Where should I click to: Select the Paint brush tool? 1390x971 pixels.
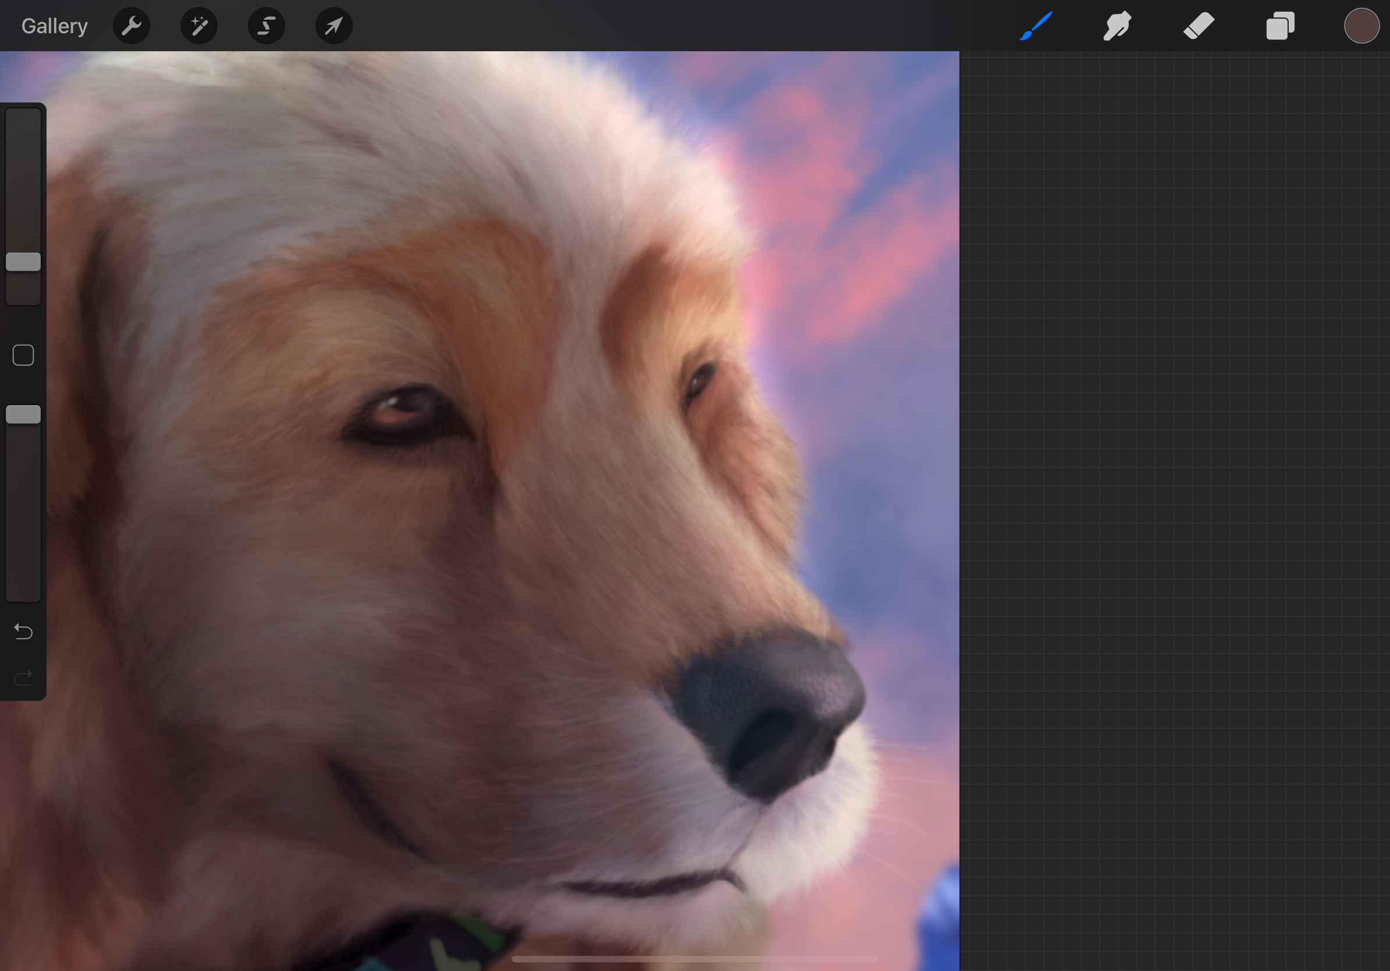(1036, 26)
